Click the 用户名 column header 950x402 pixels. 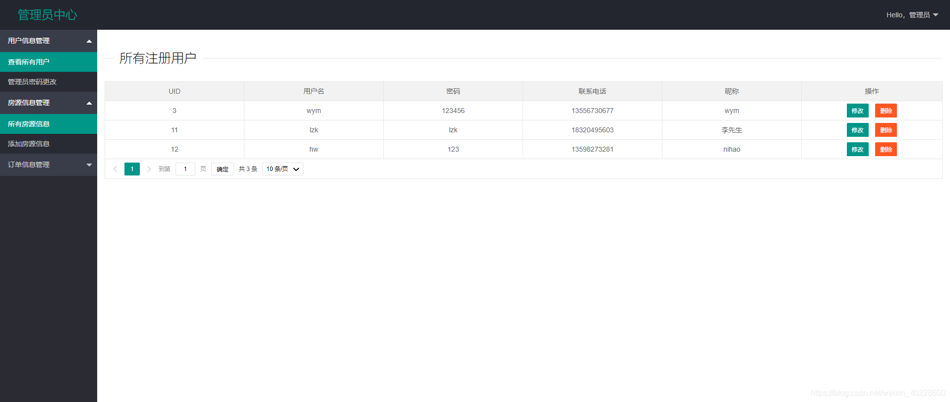[x=314, y=91]
